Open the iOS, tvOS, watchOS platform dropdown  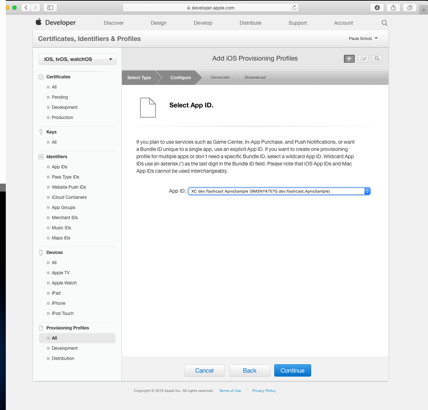coord(78,59)
